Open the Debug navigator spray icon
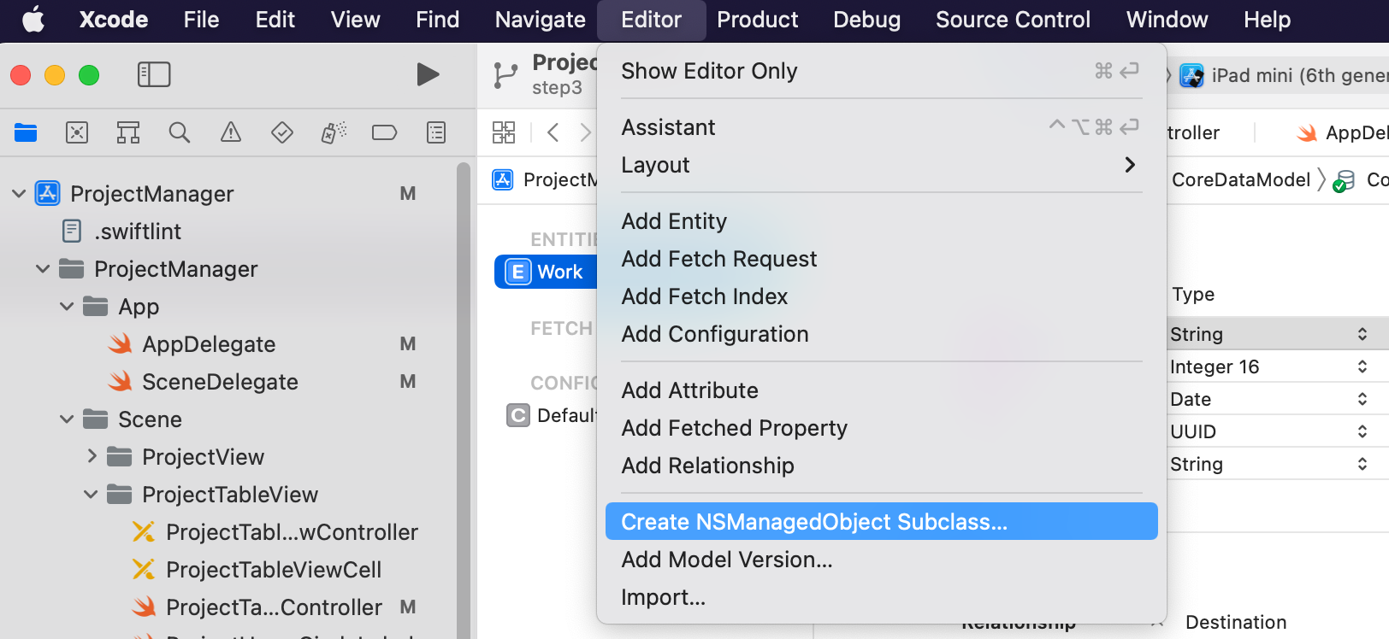Screen dimensions: 1389x639 334,132
